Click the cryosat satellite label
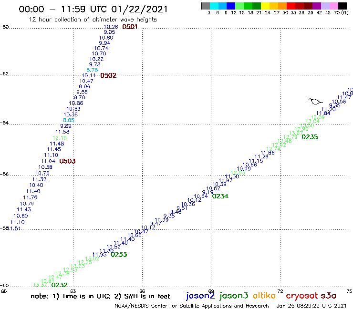This screenshot has width=353, height=310. (302, 296)
